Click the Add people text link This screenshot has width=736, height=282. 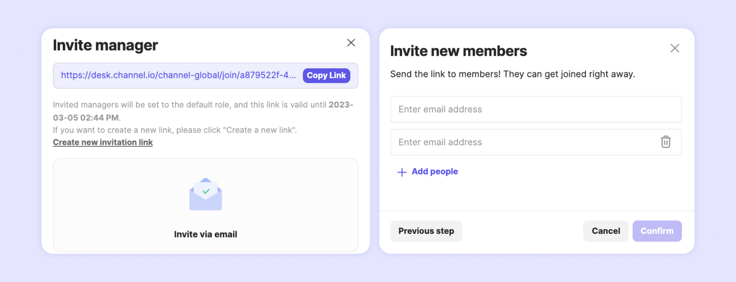pos(435,172)
